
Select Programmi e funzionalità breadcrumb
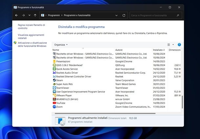[77, 15]
